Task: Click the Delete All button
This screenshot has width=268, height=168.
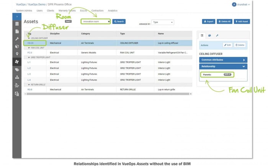Action: (224, 21)
